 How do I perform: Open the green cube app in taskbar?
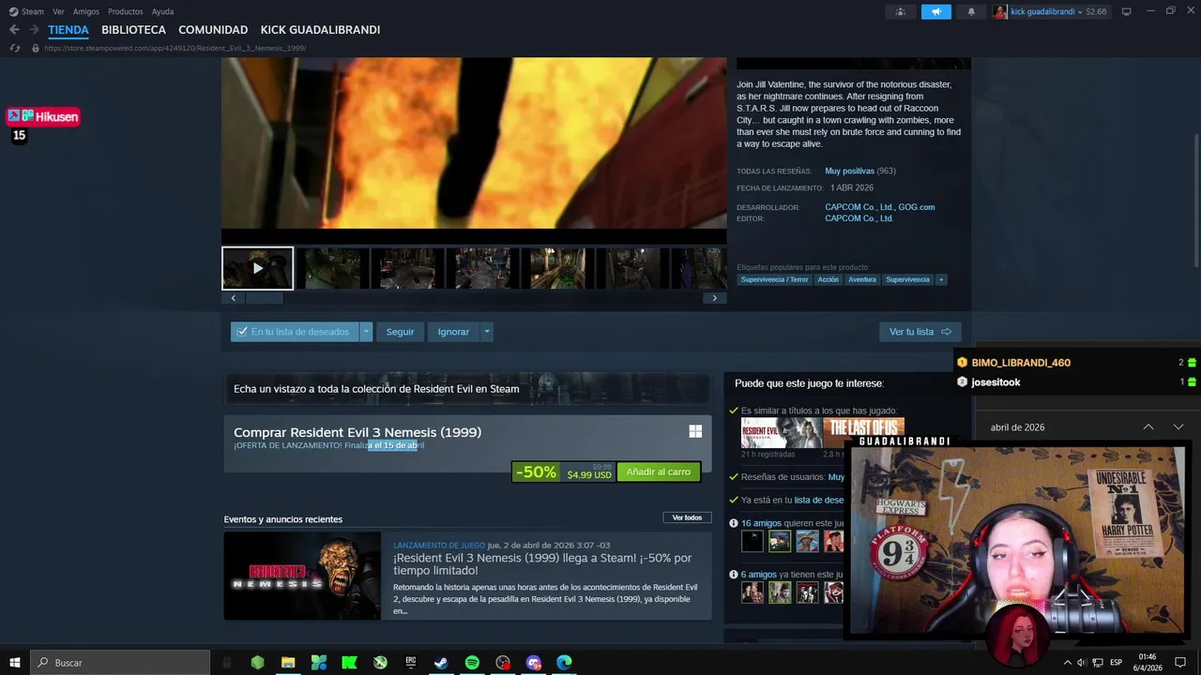257,663
